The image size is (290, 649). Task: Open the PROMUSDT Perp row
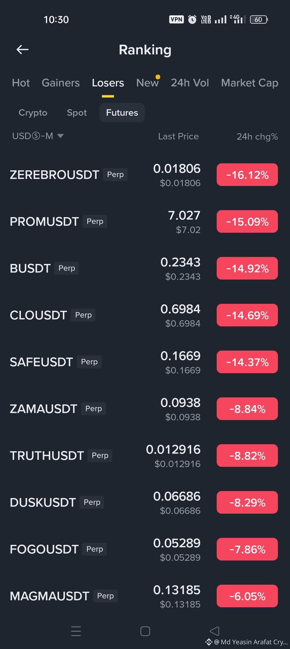coord(145,221)
